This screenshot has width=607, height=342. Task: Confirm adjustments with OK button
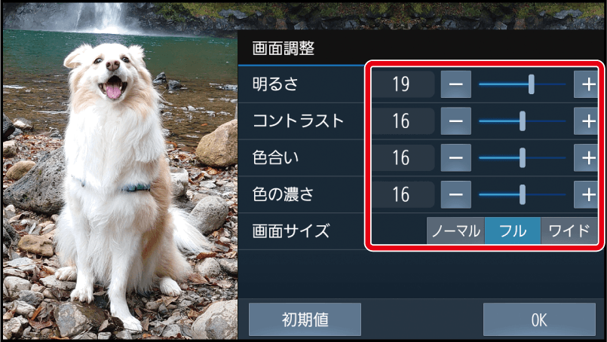tap(539, 319)
